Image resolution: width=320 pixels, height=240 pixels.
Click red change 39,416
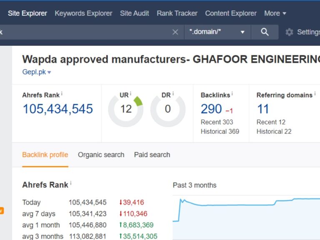pos(132,202)
